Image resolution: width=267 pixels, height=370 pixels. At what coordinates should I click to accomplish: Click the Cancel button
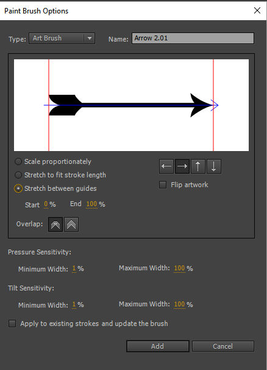point(223,346)
